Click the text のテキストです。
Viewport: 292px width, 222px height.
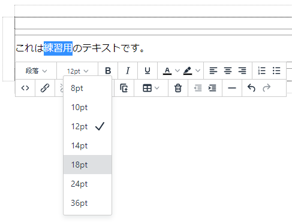coord(109,48)
